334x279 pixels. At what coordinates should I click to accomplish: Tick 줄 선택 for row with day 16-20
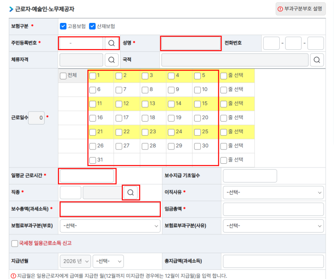point(224,118)
